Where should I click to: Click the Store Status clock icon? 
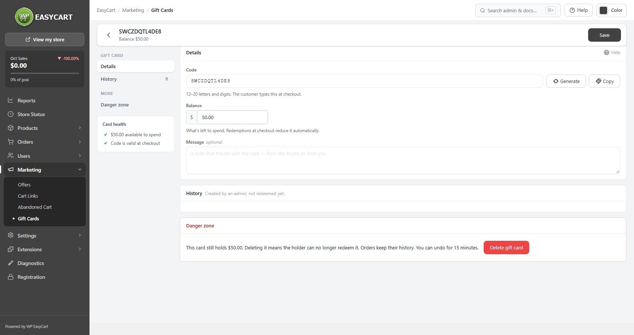(x=10, y=114)
